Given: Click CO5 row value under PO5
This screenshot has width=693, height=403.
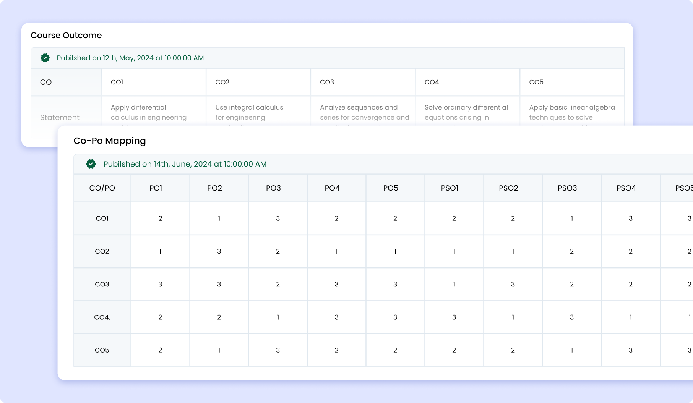Looking at the screenshot, I should click(x=395, y=350).
